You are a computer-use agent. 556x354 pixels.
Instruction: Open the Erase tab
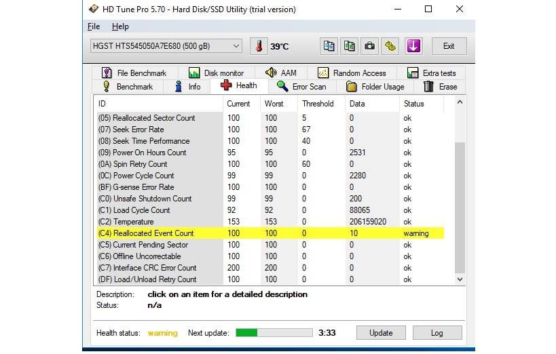441,86
